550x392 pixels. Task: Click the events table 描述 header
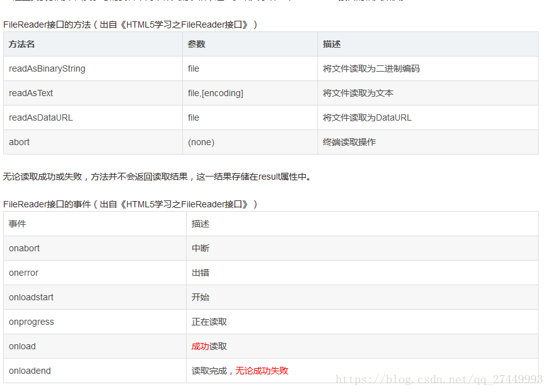point(362,224)
